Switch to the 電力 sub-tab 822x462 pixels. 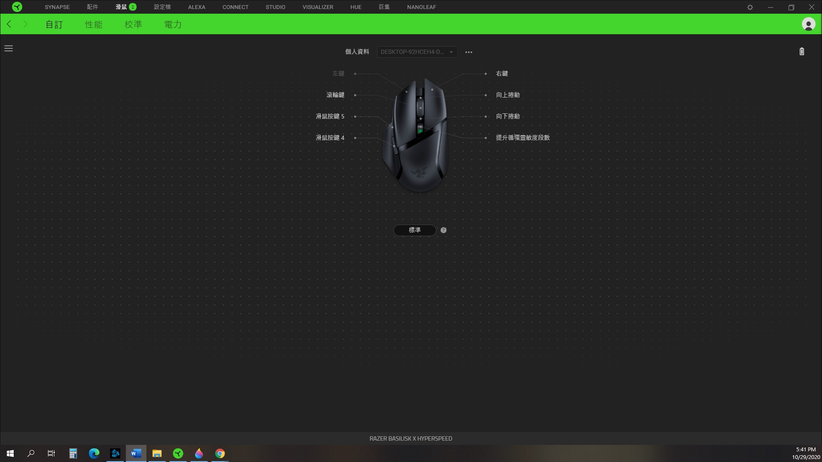coord(173,24)
